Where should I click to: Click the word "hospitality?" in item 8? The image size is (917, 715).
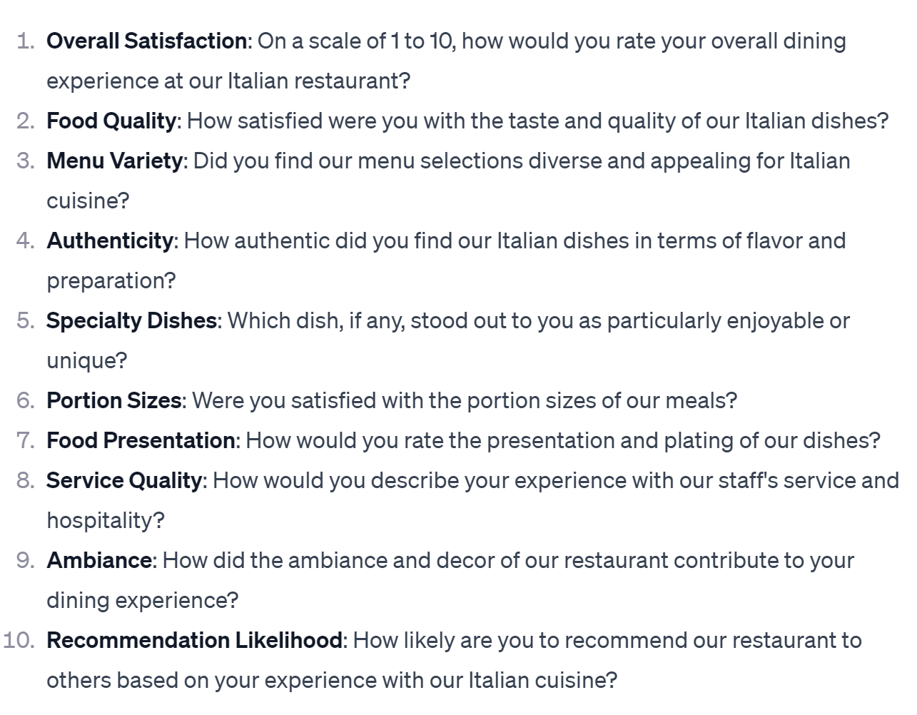105,521
